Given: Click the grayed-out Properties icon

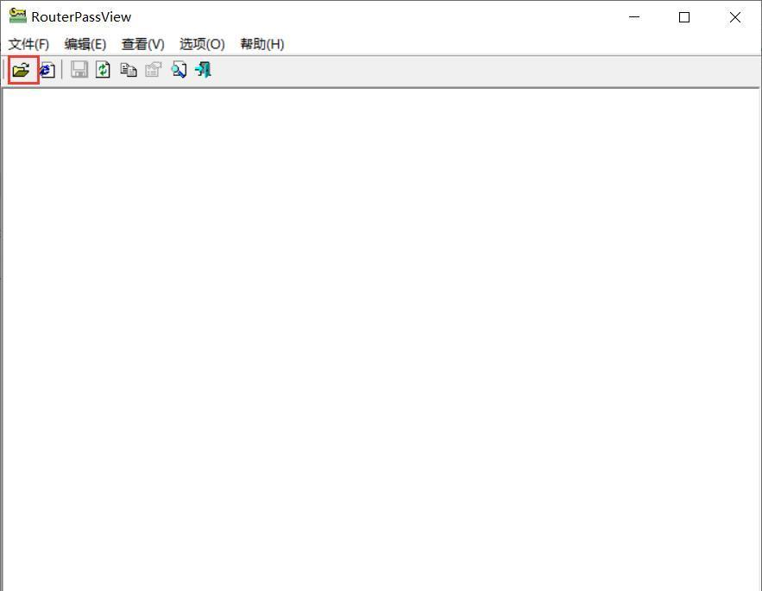Looking at the screenshot, I should click(x=153, y=70).
